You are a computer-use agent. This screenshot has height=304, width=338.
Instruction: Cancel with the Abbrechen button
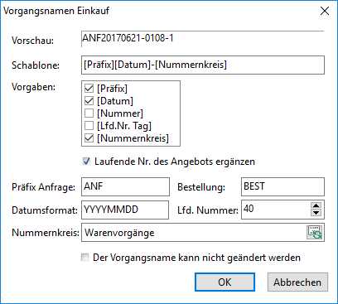[x=297, y=282]
